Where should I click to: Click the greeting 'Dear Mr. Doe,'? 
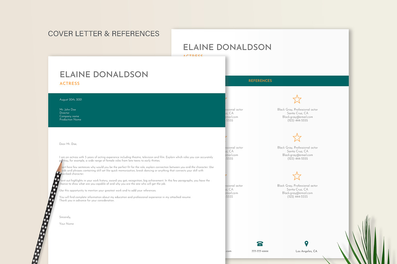coord(68,144)
